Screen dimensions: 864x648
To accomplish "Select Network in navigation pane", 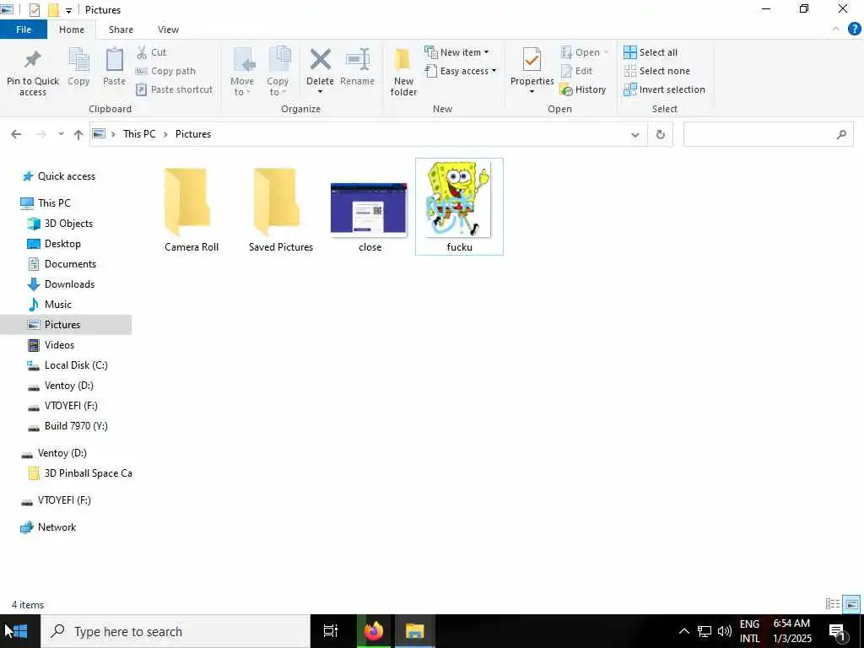I will click(48, 527).
